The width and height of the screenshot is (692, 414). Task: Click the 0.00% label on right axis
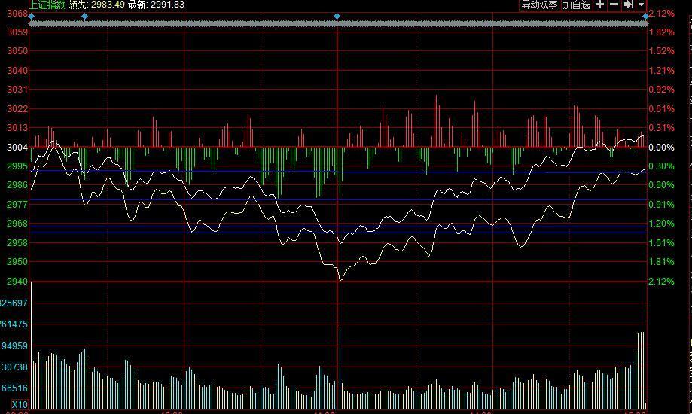pyautogui.click(x=661, y=148)
